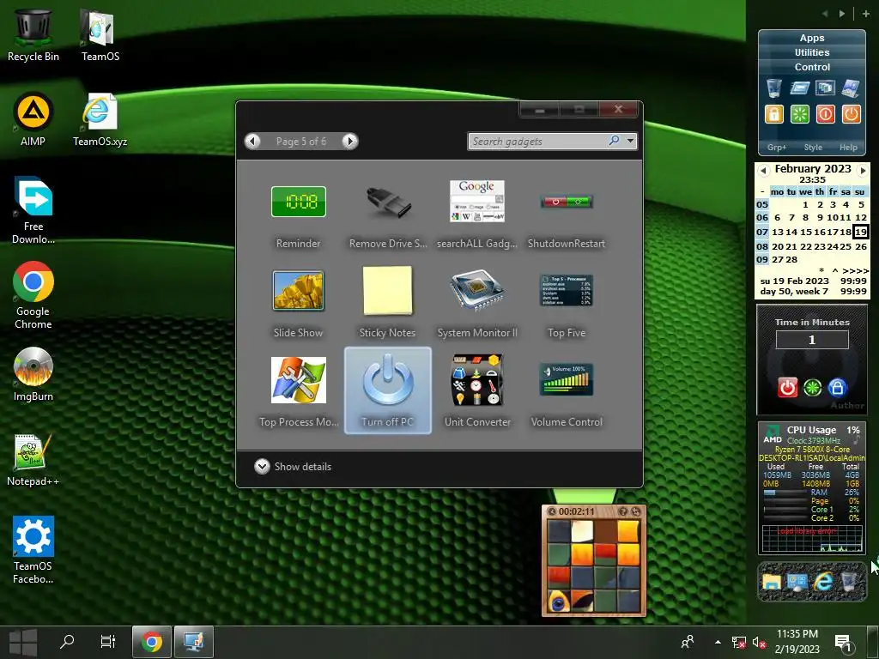Viewport: 879px width, 659px height.
Task: Open File Explorer from sidebar launcher dock
Action: pyautogui.click(x=772, y=583)
